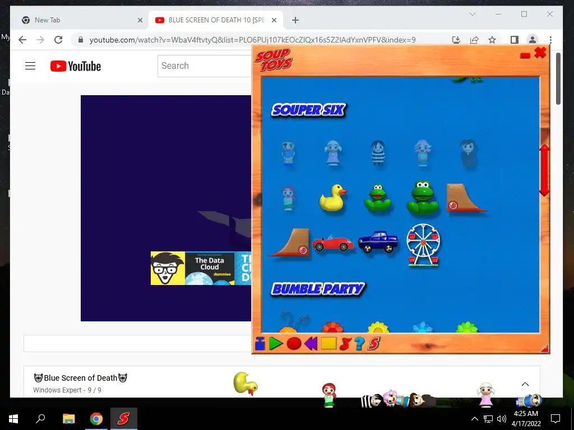The width and height of the screenshot is (574, 430).
Task: Choose the blue pickup truck toy
Action: [x=378, y=242]
